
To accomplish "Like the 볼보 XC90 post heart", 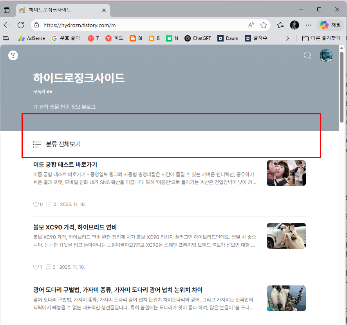I will tap(36, 267).
